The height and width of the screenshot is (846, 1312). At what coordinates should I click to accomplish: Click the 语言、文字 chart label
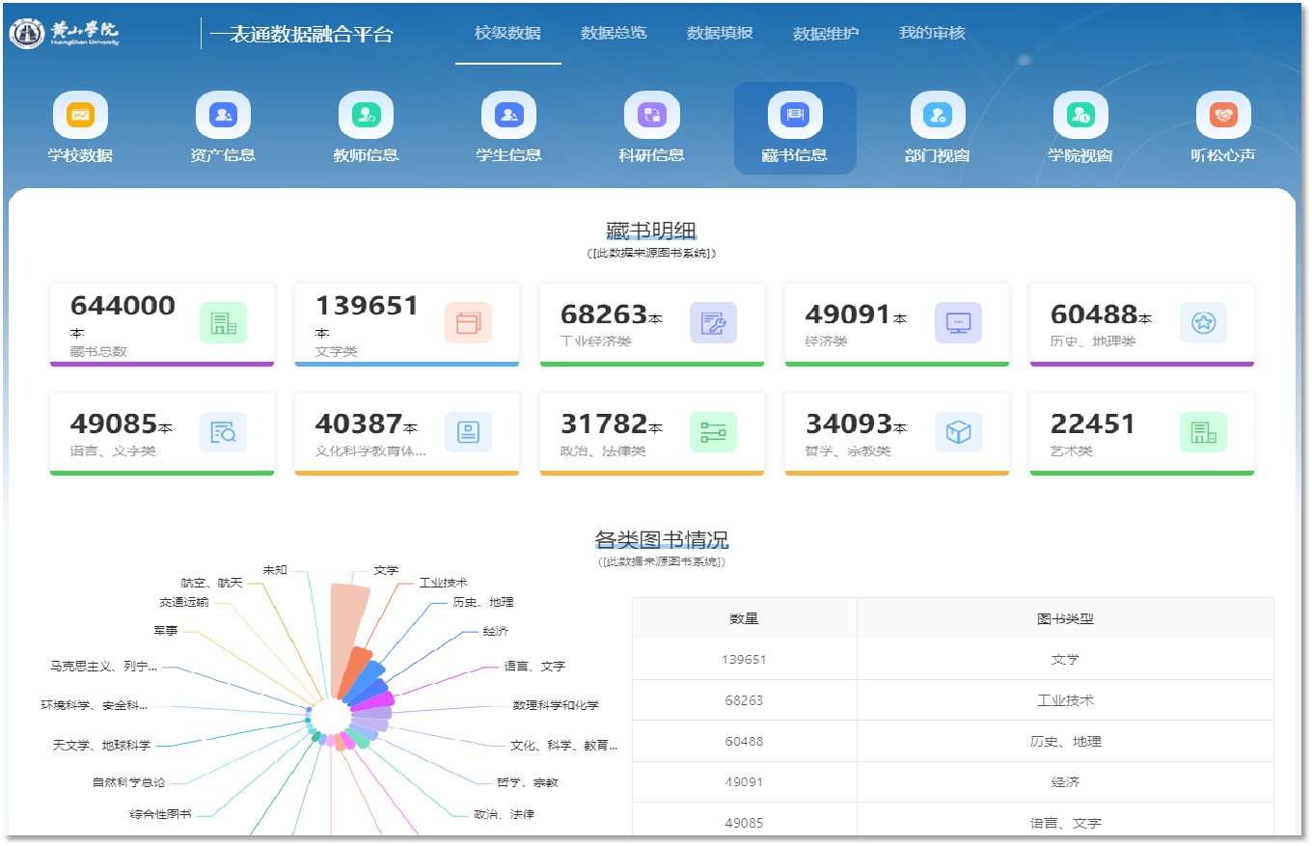coord(535,666)
